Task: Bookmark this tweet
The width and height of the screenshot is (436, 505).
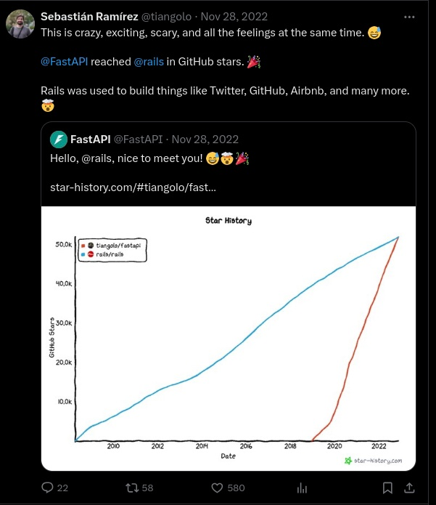Action: click(388, 488)
